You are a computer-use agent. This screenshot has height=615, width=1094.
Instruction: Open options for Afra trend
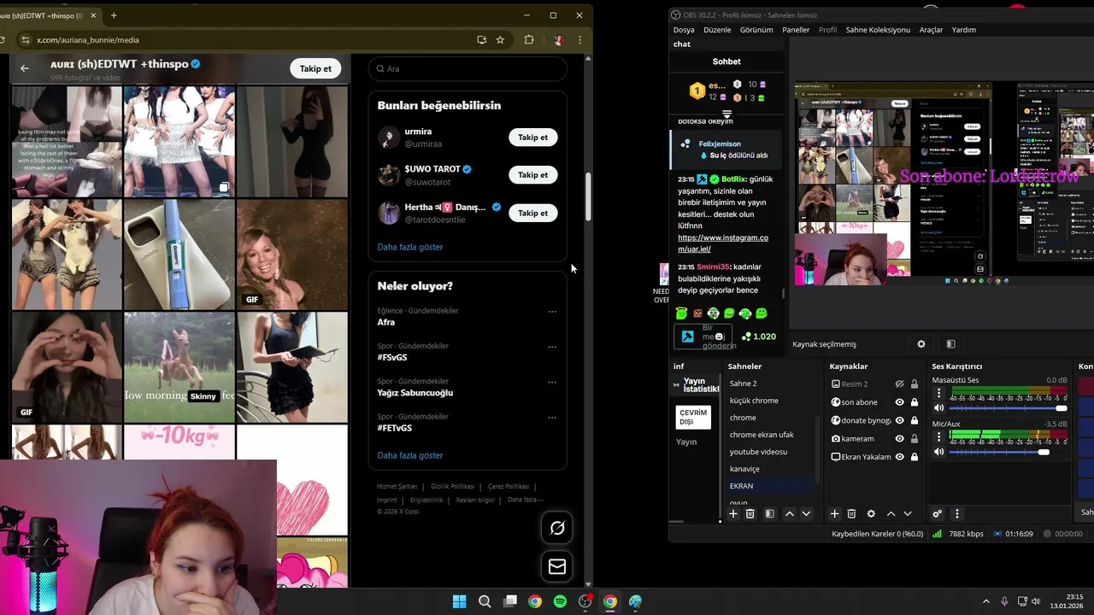pos(552,312)
